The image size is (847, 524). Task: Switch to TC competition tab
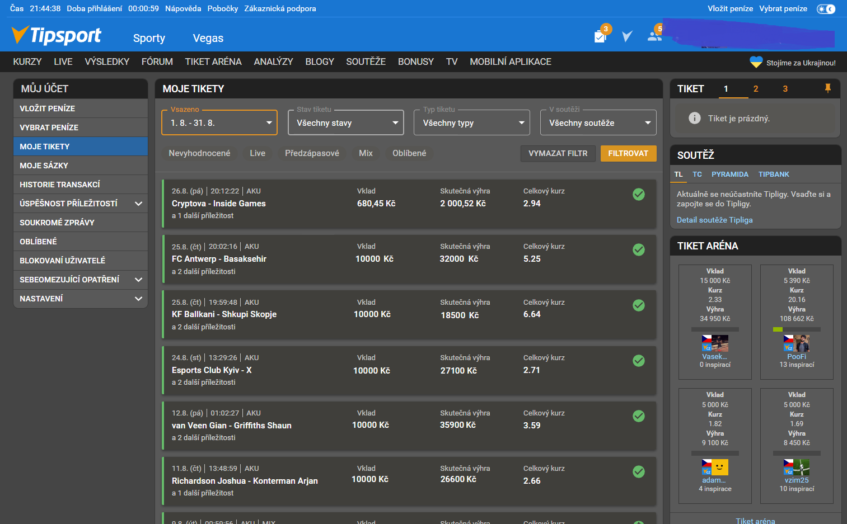pyautogui.click(x=697, y=174)
